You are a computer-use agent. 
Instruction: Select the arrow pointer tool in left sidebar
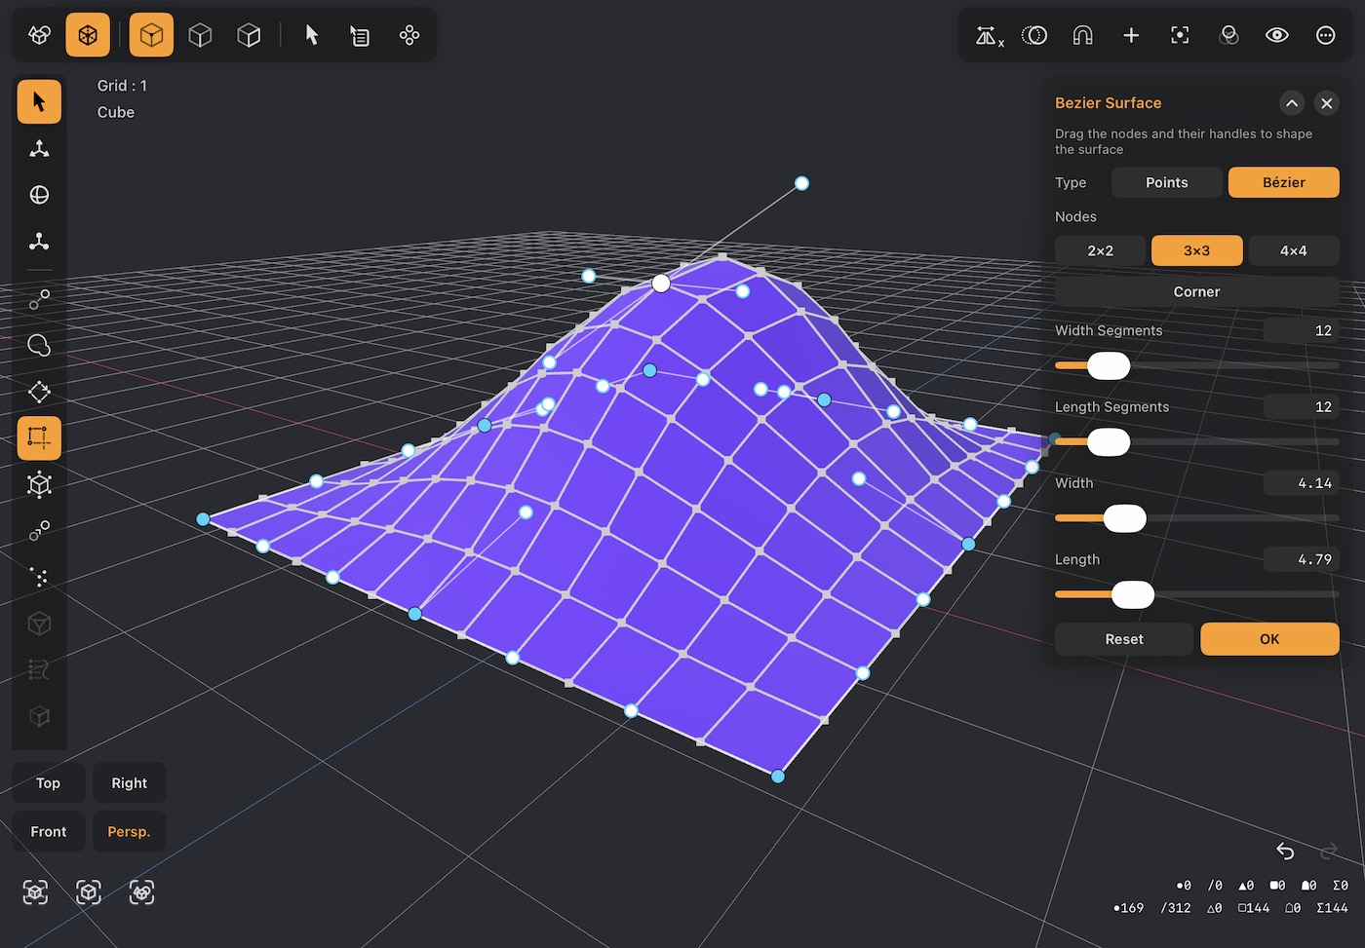[x=39, y=101]
